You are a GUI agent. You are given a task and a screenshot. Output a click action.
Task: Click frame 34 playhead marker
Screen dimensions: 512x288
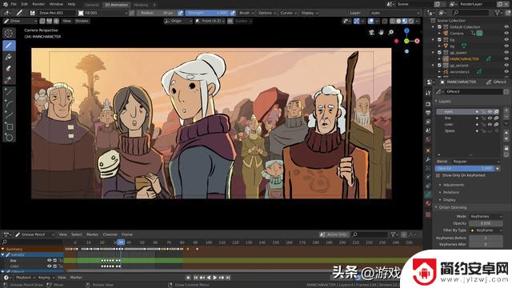pos(121,242)
